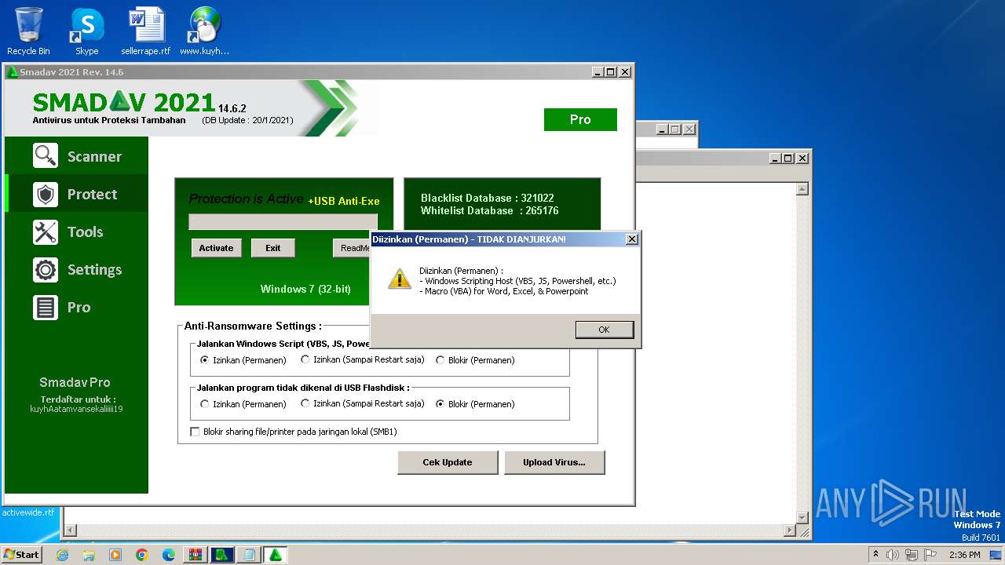Image resolution: width=1005 pixels, height=565 pixels.
Task: Open Recycle Bin desktop icon
Action: 28,31
